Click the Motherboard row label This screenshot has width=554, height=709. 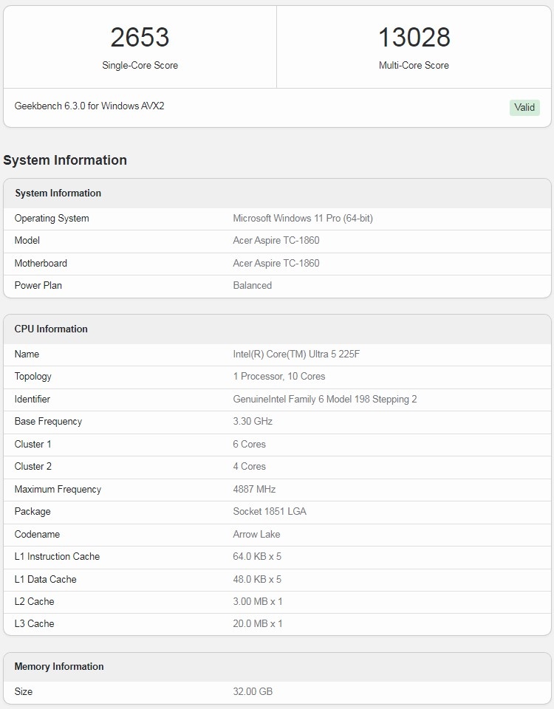click(41, 263)
